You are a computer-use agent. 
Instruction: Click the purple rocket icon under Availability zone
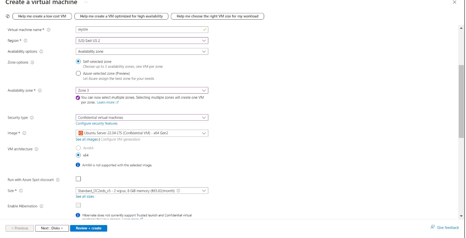[78, 97]
